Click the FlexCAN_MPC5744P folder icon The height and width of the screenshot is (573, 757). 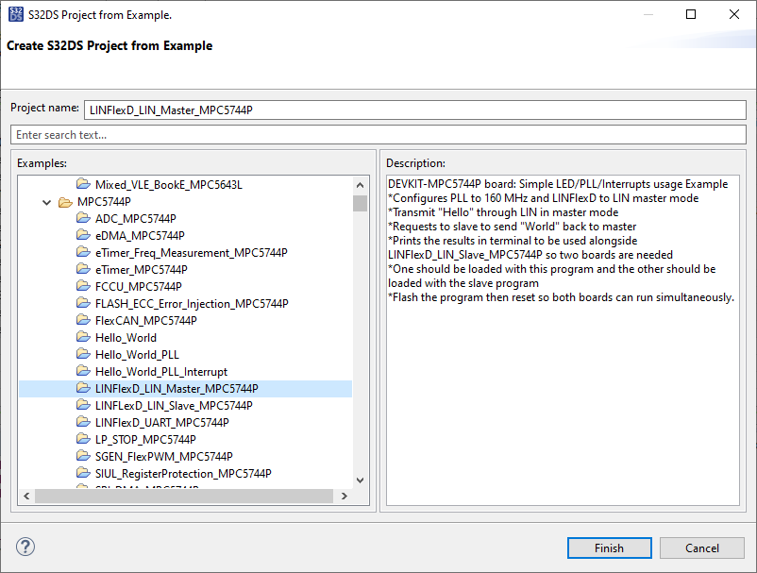click(84, 320)
